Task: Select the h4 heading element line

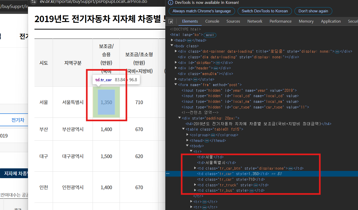Action: click(x=258, y=124)
